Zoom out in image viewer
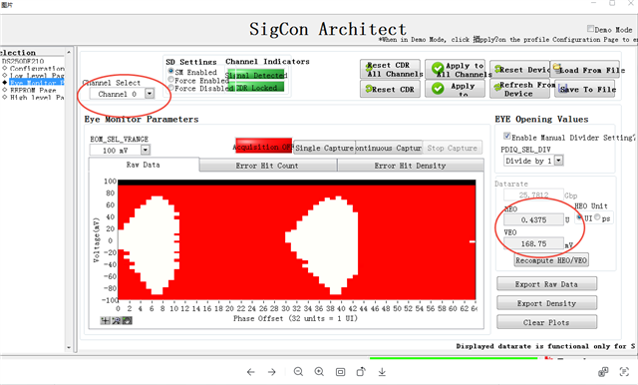The width and height of the screenshot is (638, 385). pos(298,372)
